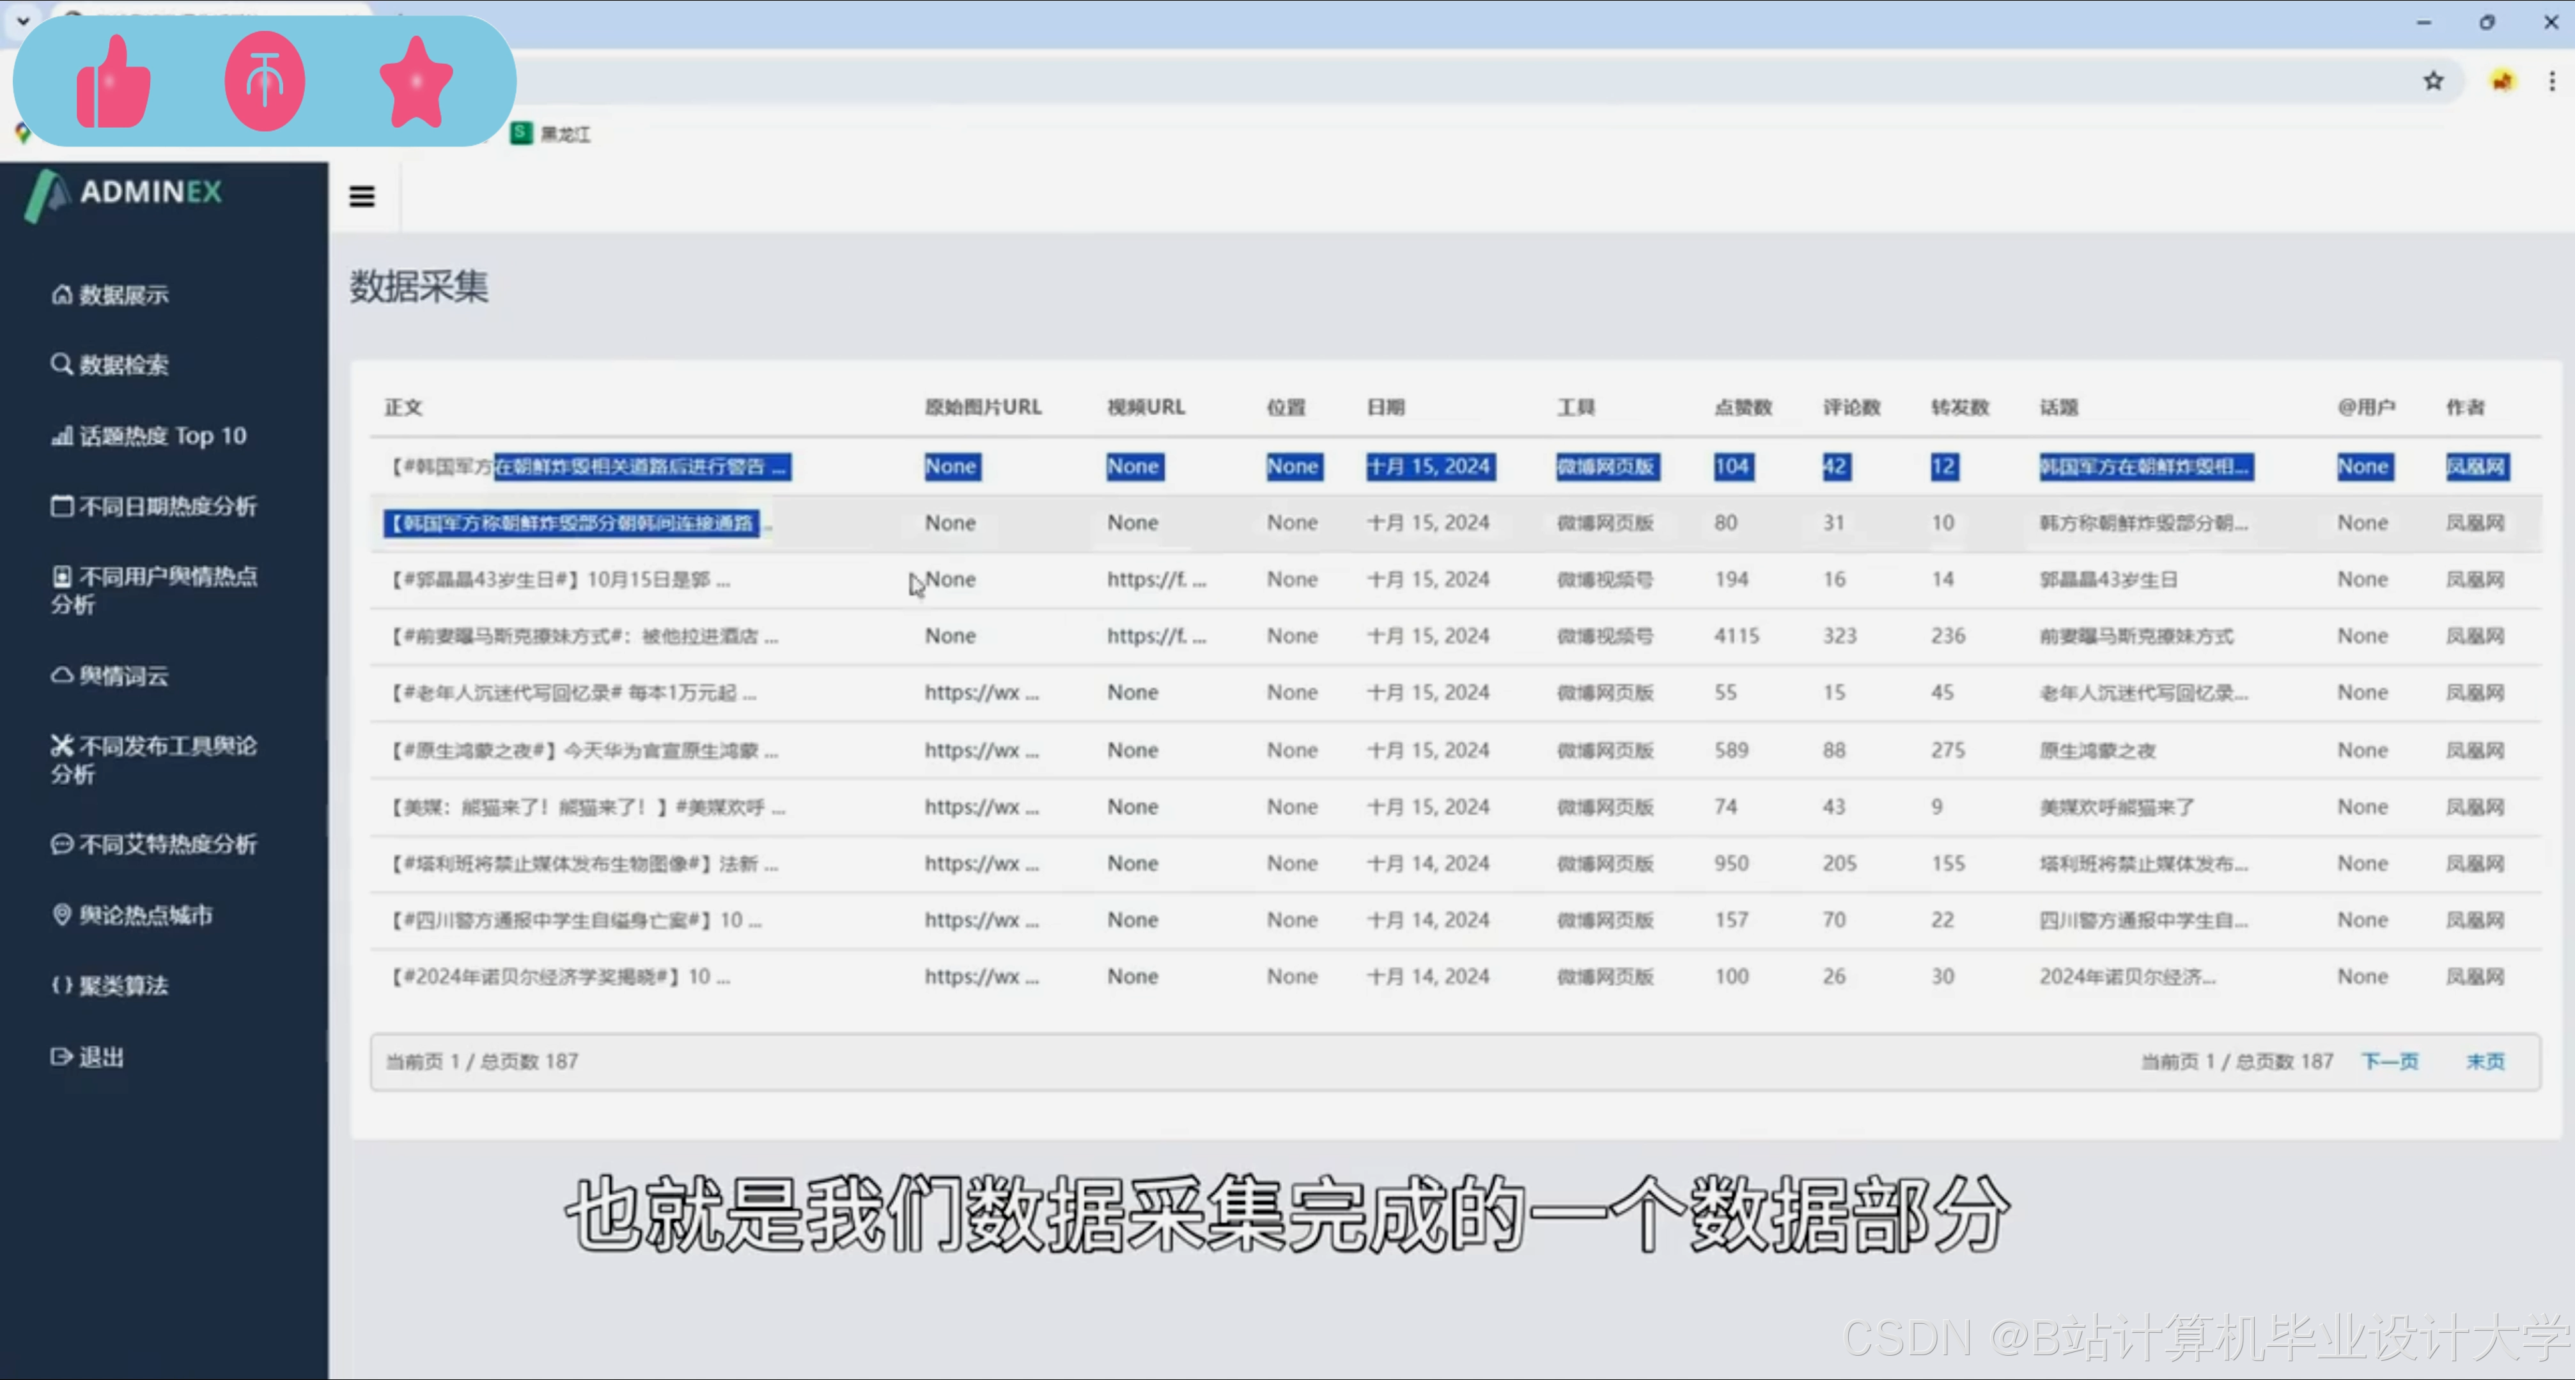The image size is (2575, 1380).
Task: Toggle sidebar with hamburger menu icon
Action: pos(362,196)
